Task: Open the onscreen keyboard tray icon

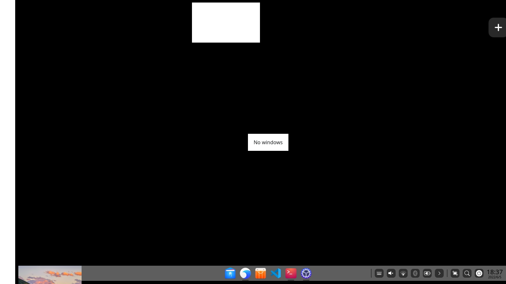Action: [x=379, y=273]
